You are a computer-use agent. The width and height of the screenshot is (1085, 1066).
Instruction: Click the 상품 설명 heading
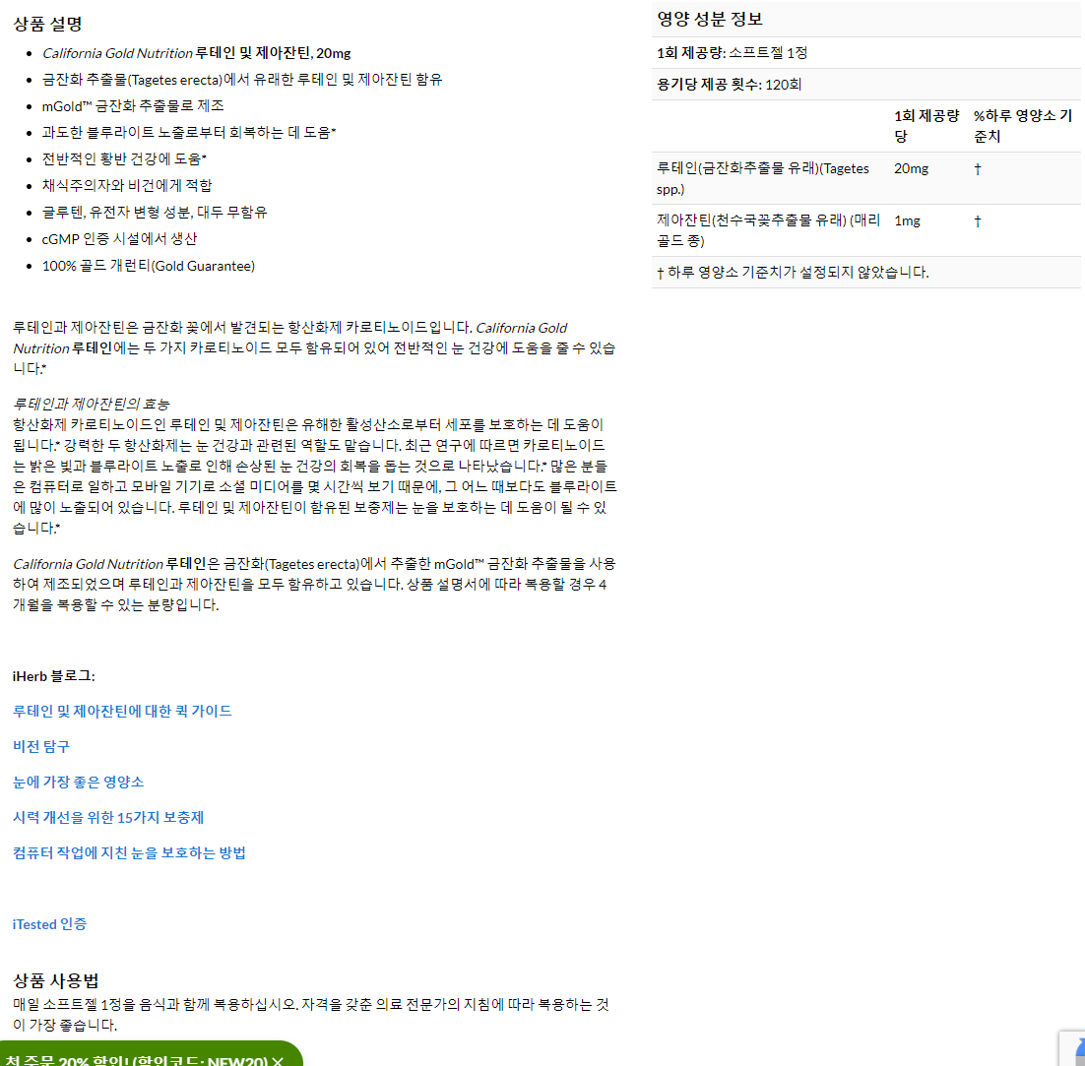pyautogui.click(x=47, y=25)
